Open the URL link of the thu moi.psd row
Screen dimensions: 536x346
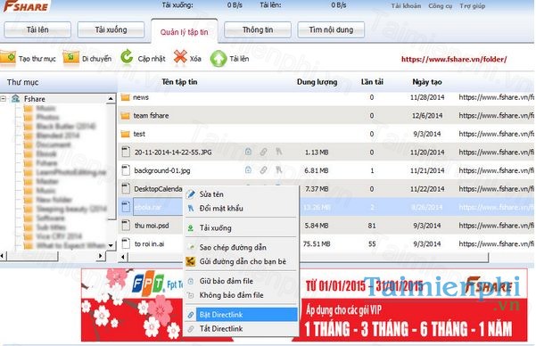coord(497,226)
